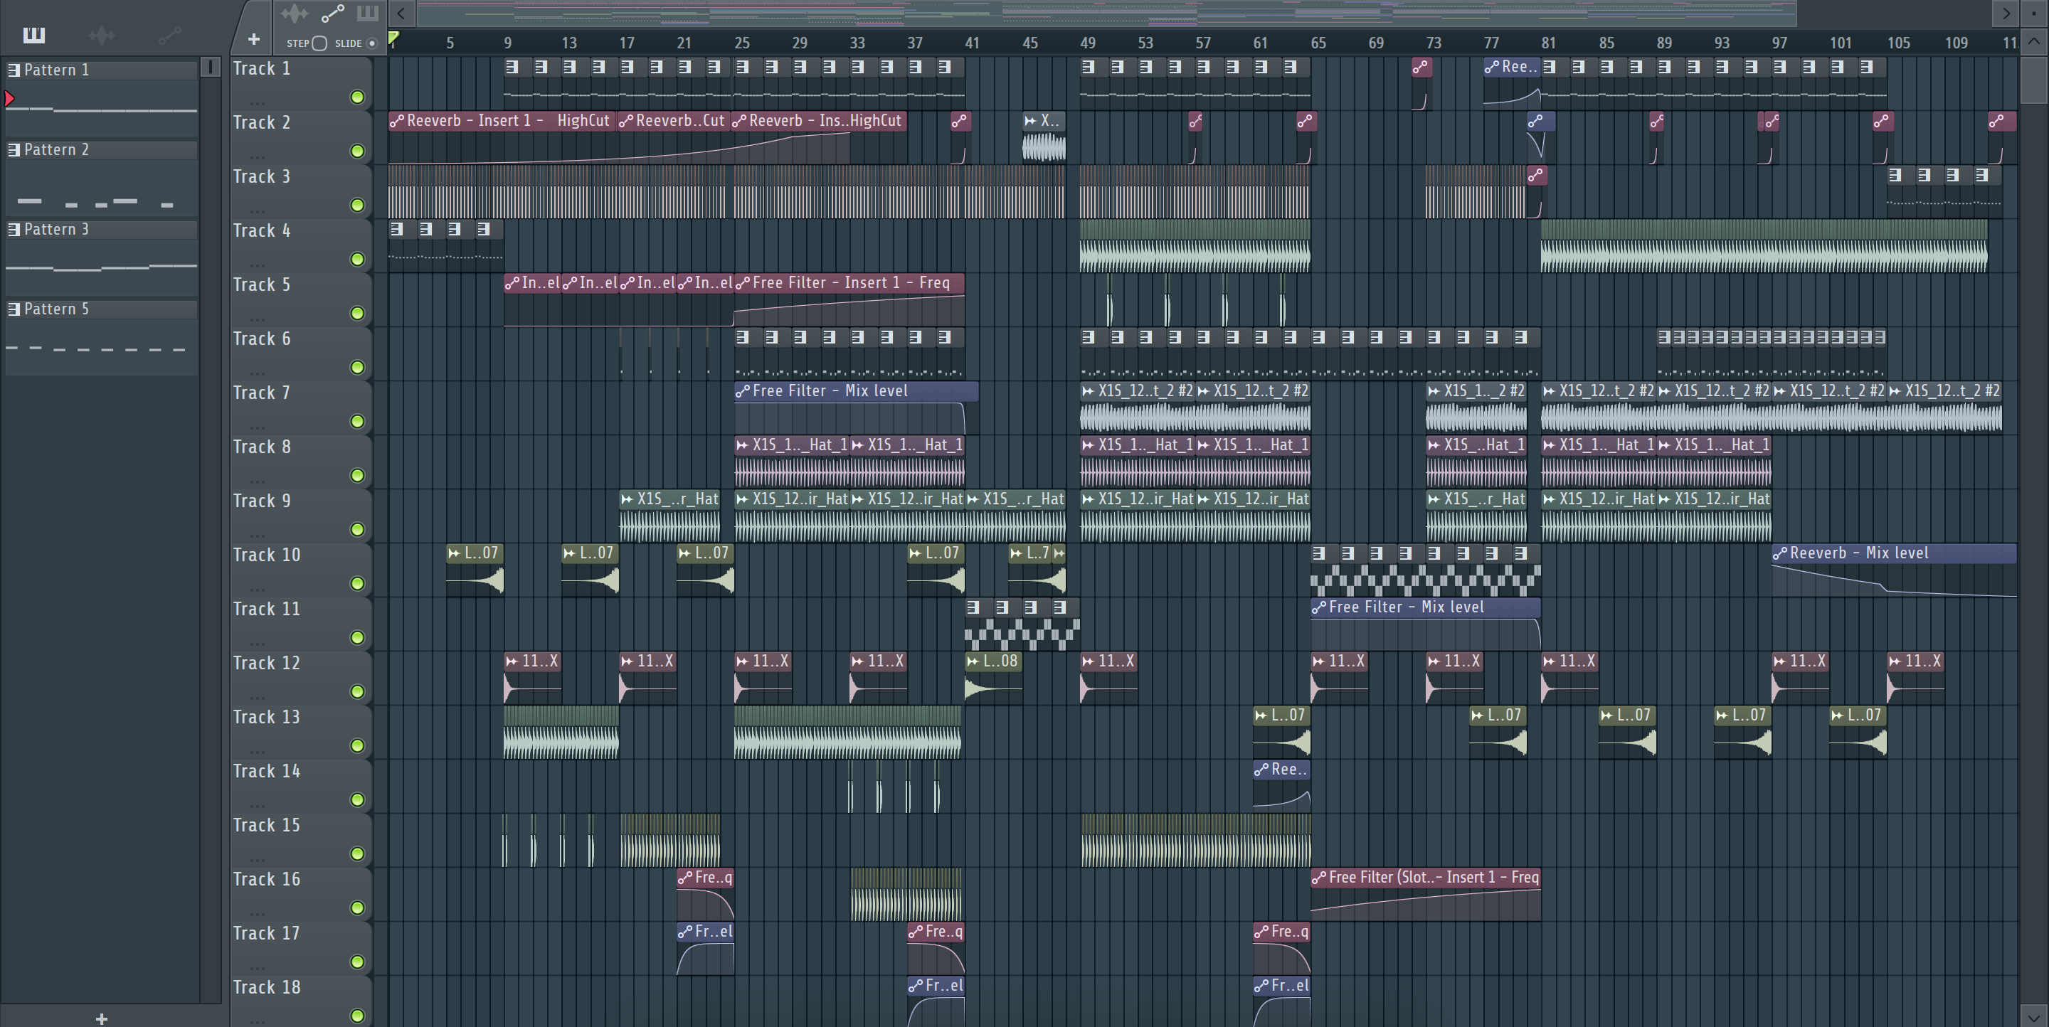Select pattern clip focus icon in playlist header

(368, 14)
